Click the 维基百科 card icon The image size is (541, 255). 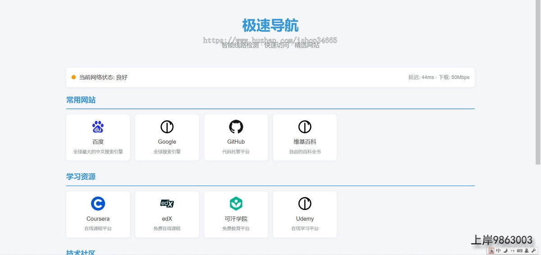(305, 127)
